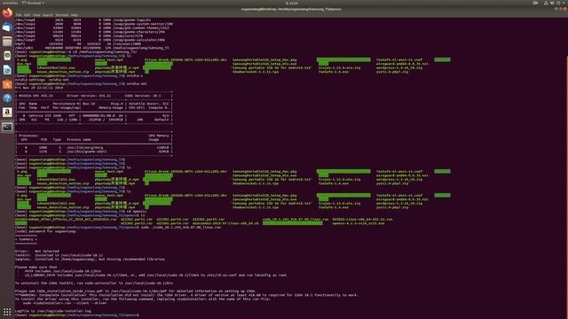
Task: Click "wordpress-5.3-zh_CN.zip" in first ls output
Action: [399, 67]
